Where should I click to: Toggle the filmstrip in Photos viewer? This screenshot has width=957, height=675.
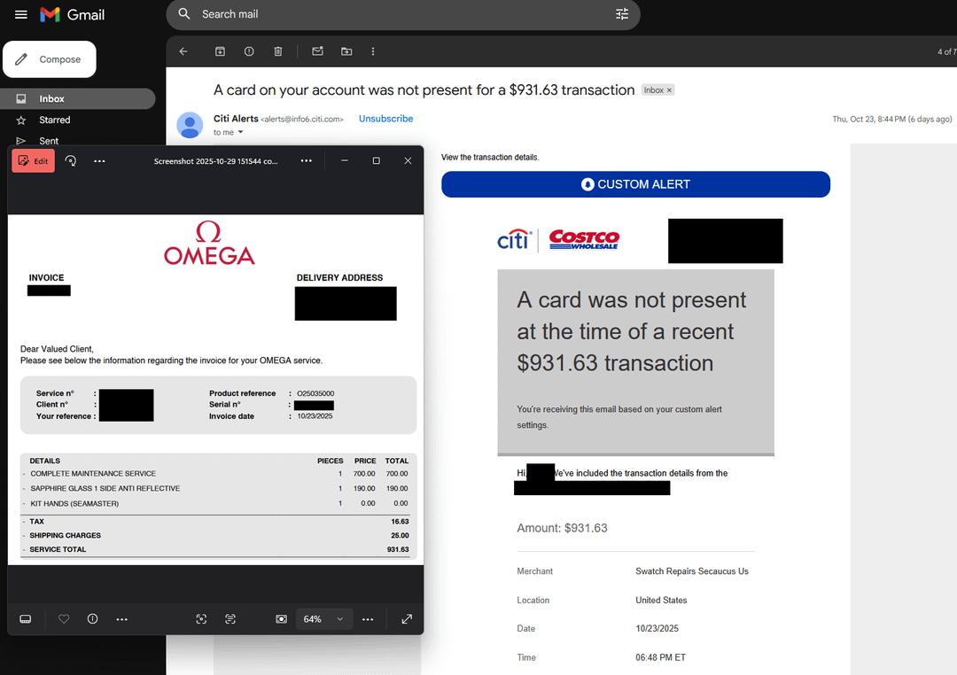click(x=25, y=619)
